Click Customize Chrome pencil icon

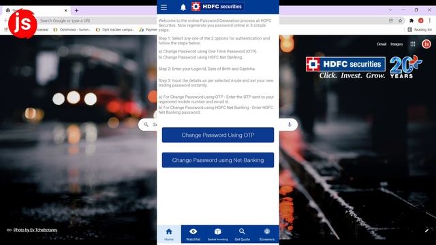(x=426, y=230)
